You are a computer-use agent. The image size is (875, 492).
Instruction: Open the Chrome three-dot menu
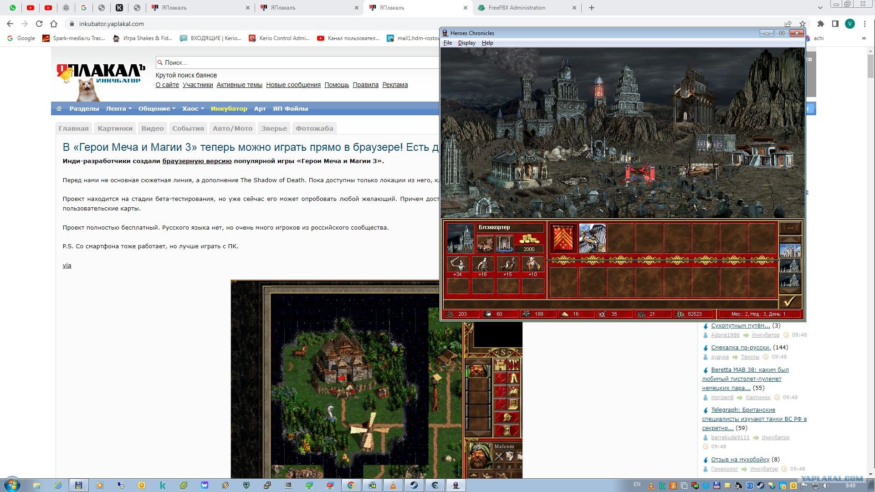[x=865, y=24]
